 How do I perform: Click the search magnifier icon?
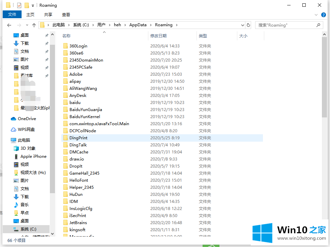click(x=318, y=25)
